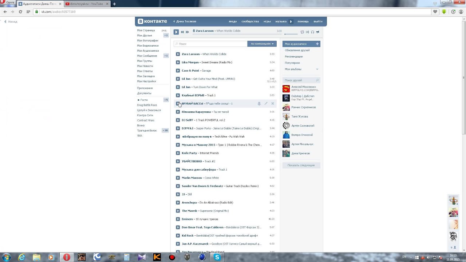This screenshot has width=466, height=262.
Task: Open the помощь header link
Action: (x=303, y=21)
